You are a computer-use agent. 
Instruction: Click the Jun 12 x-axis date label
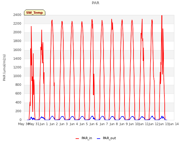(154, 124)
